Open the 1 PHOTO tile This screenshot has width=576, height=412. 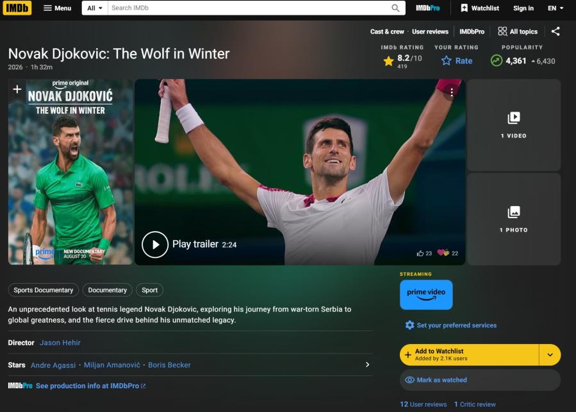(x=514, y=219)
